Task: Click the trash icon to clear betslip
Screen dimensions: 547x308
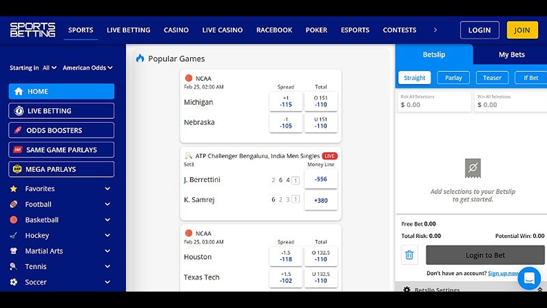Action: [409, 255]
